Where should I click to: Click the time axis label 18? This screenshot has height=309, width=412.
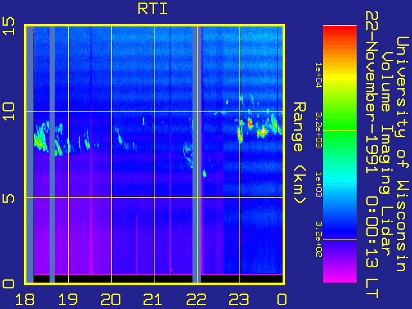click(x=25, y=299)
